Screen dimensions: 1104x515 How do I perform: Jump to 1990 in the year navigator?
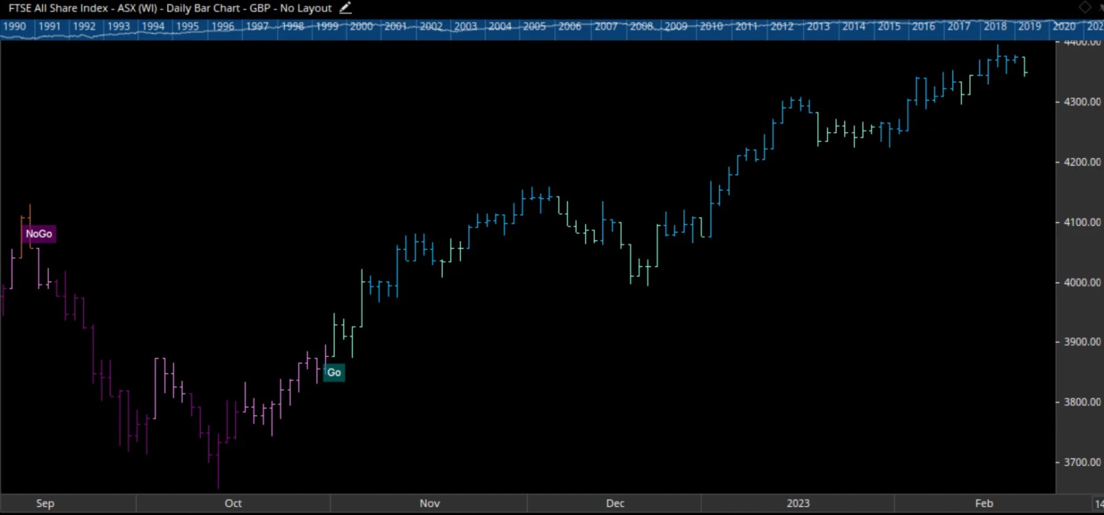click(x=14, y=26)
